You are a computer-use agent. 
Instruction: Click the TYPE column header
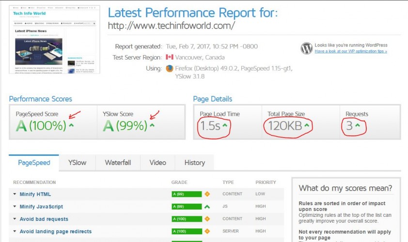point(228,182)
